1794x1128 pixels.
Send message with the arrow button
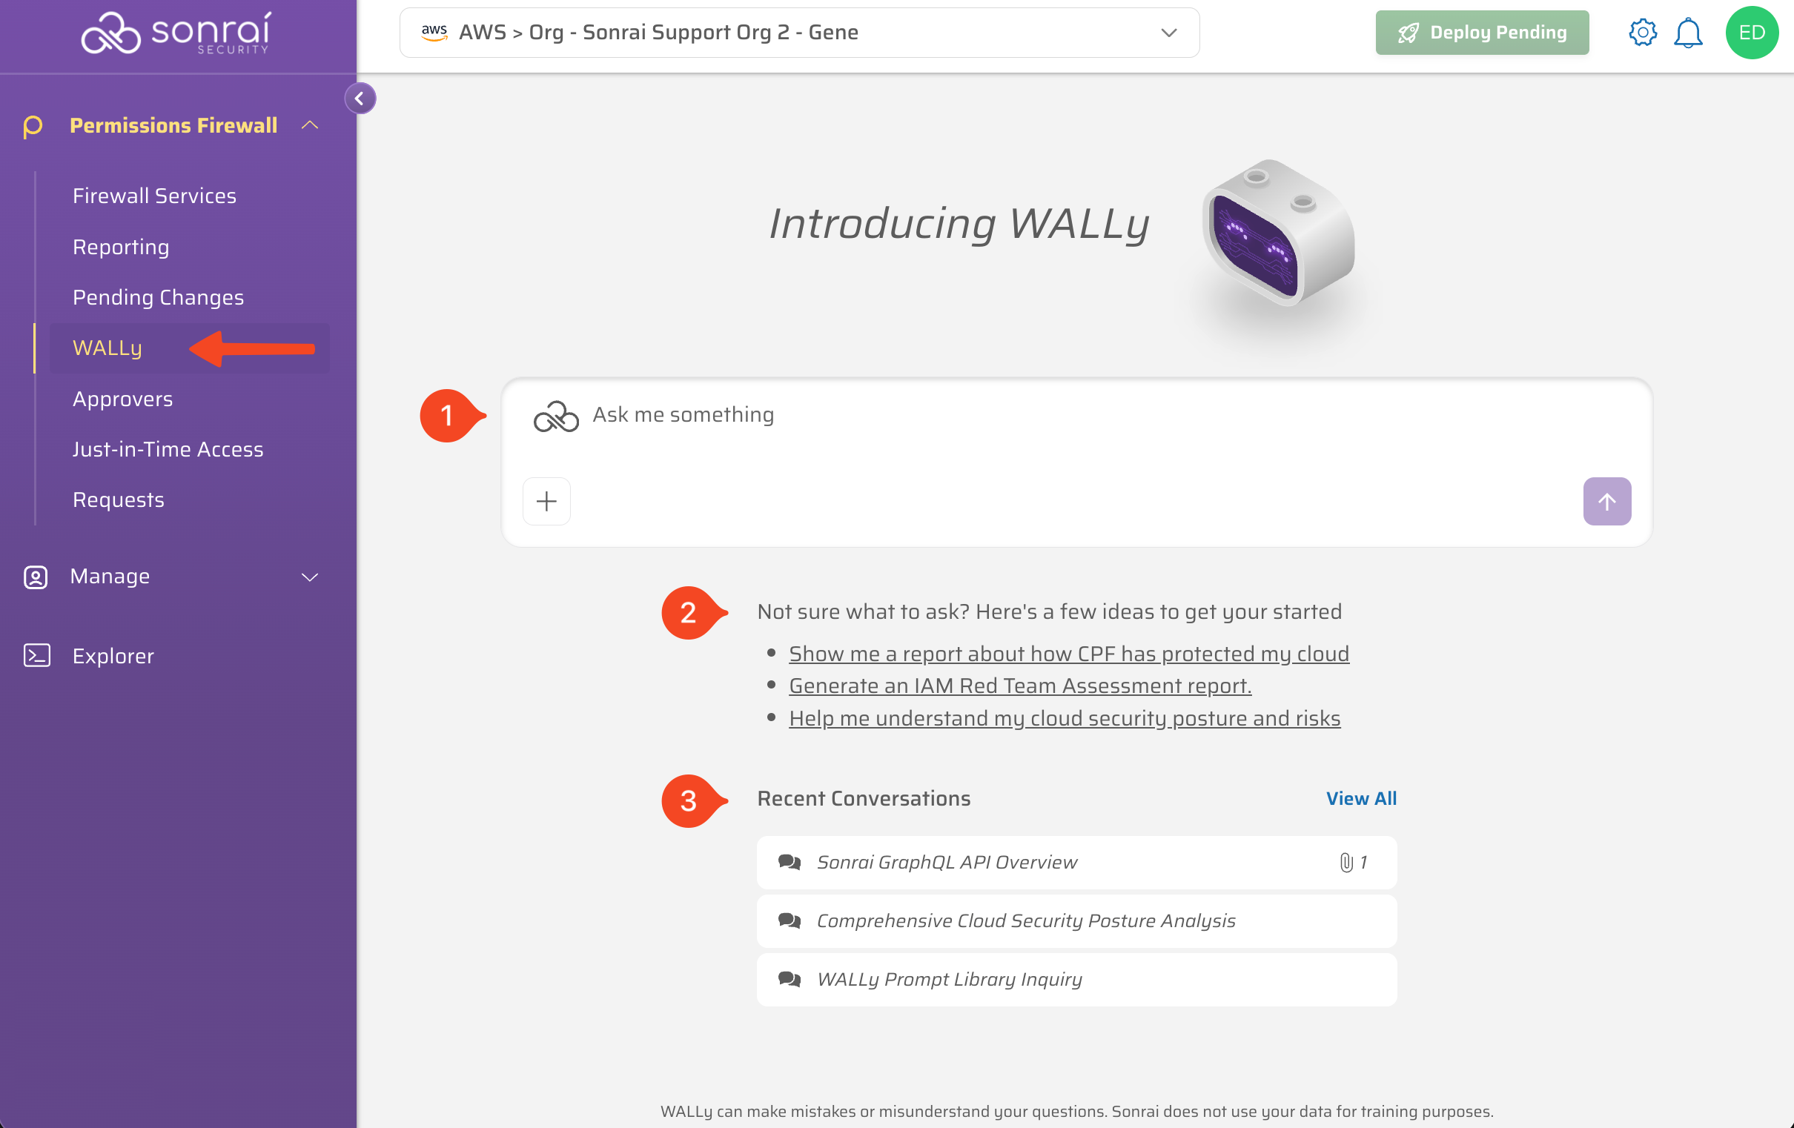click(1606, 502)
